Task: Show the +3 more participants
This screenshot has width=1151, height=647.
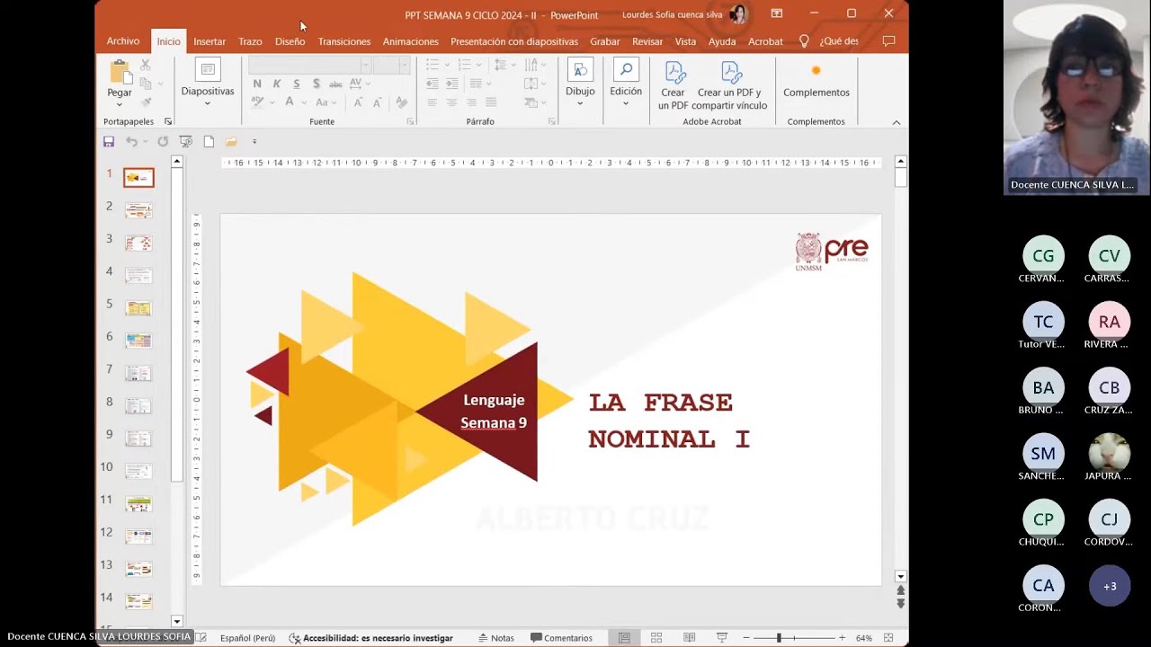Action: coord(1110,586)
